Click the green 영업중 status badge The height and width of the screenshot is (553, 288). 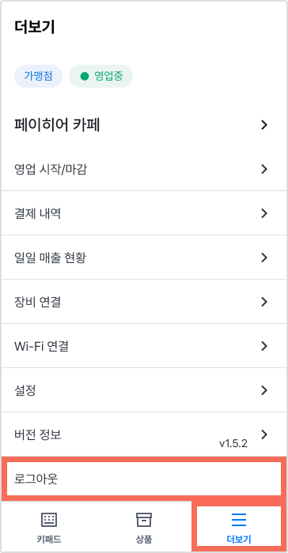tap(100, 76)
